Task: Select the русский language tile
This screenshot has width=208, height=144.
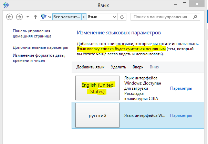Action: [97, 115]
